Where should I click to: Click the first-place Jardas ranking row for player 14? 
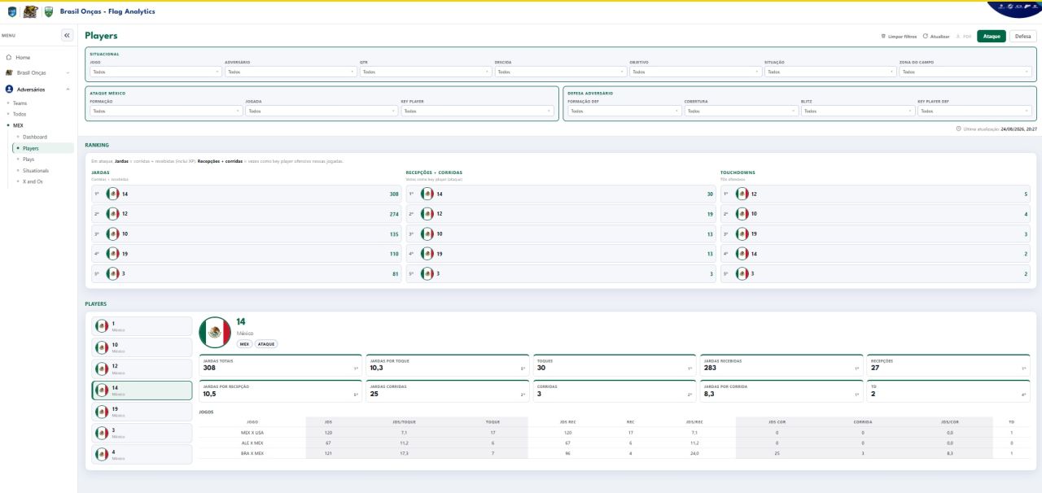point(247,194)
